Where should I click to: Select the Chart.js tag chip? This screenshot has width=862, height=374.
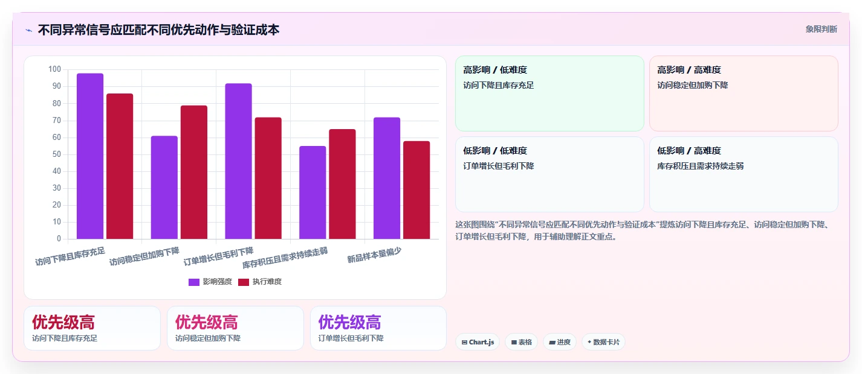(478, 342)
